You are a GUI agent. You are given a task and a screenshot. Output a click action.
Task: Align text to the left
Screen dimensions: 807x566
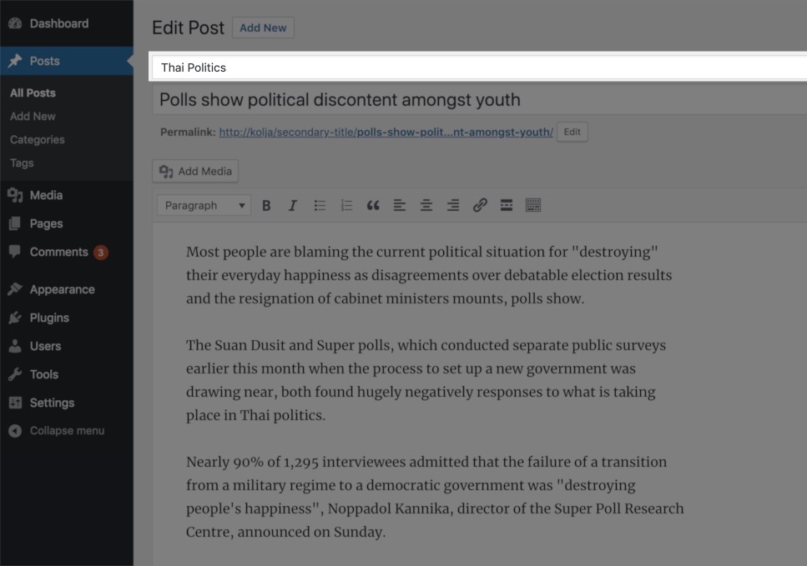coord(400,206)
